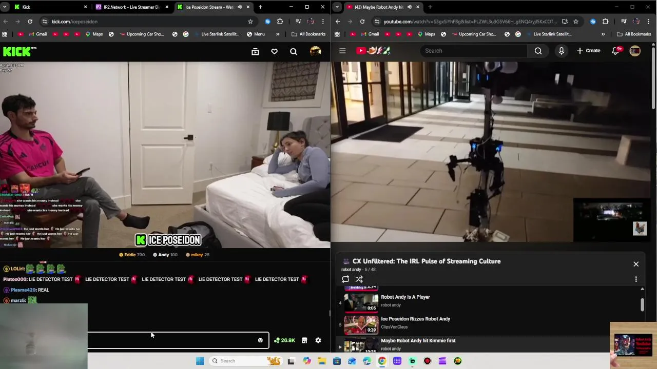Open the 'Menu' bookmark in Kick window
Screen dimensions: 657x369
256,34
